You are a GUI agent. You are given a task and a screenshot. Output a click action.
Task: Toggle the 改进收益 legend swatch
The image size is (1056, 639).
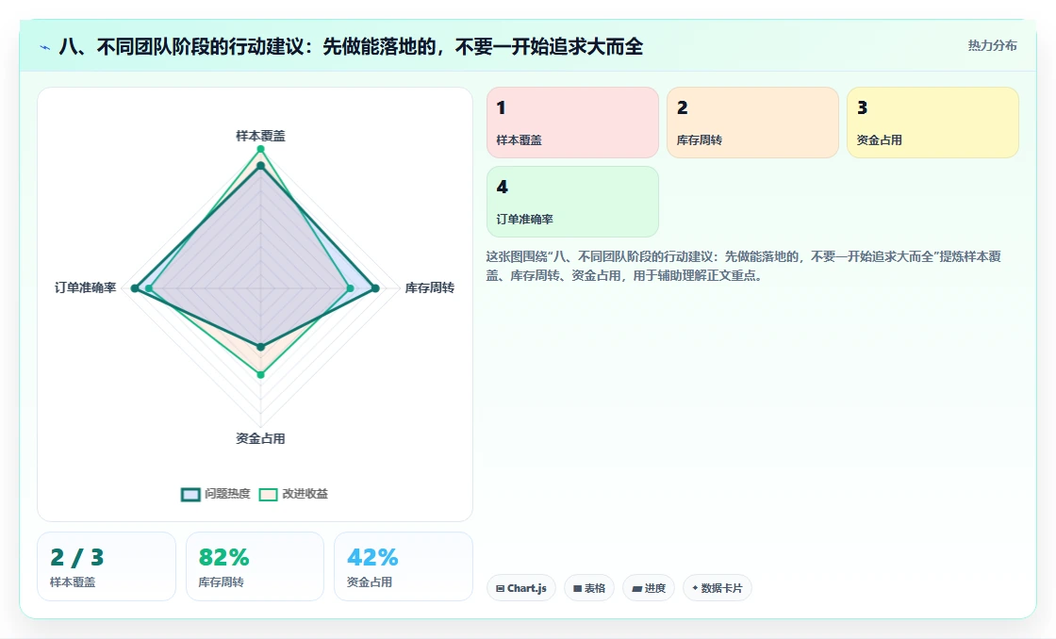point(268,494)
